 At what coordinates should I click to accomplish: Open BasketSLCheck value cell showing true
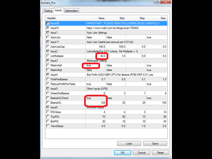pyautogui.click(x=96, y=98)
